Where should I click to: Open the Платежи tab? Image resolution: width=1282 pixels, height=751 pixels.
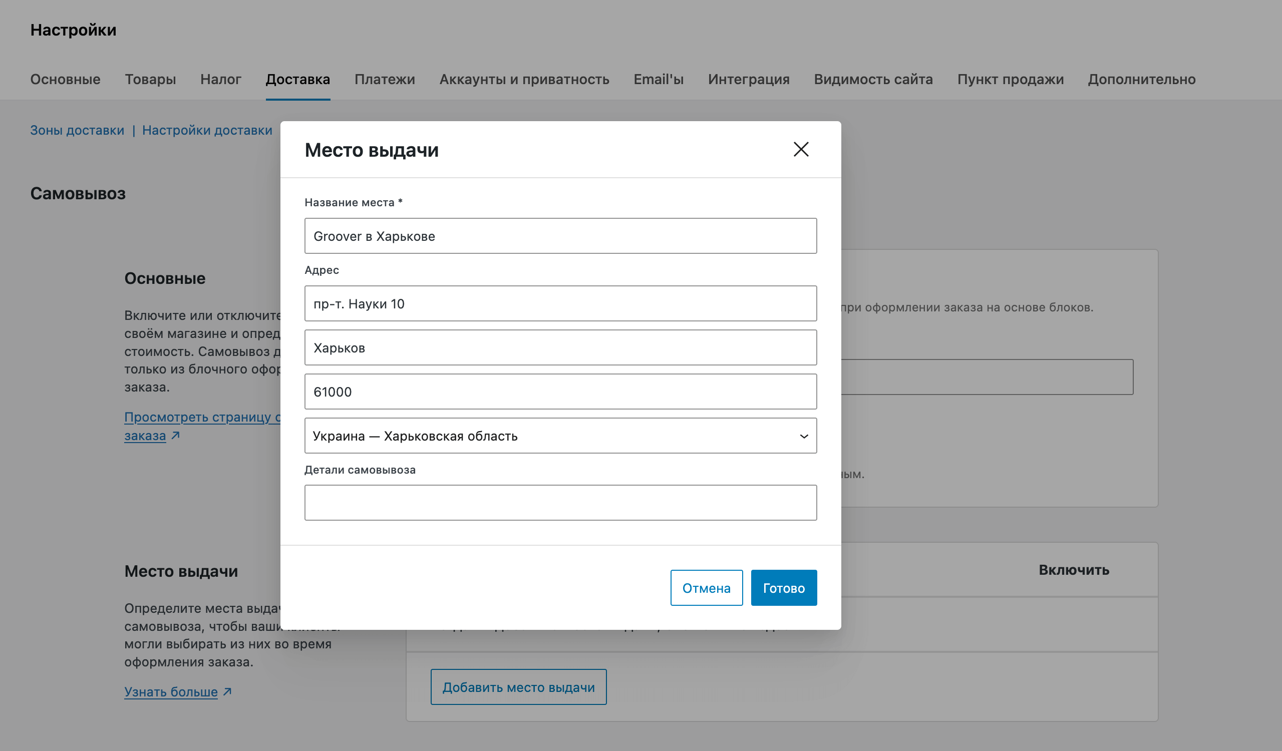[x=385, y=79]
